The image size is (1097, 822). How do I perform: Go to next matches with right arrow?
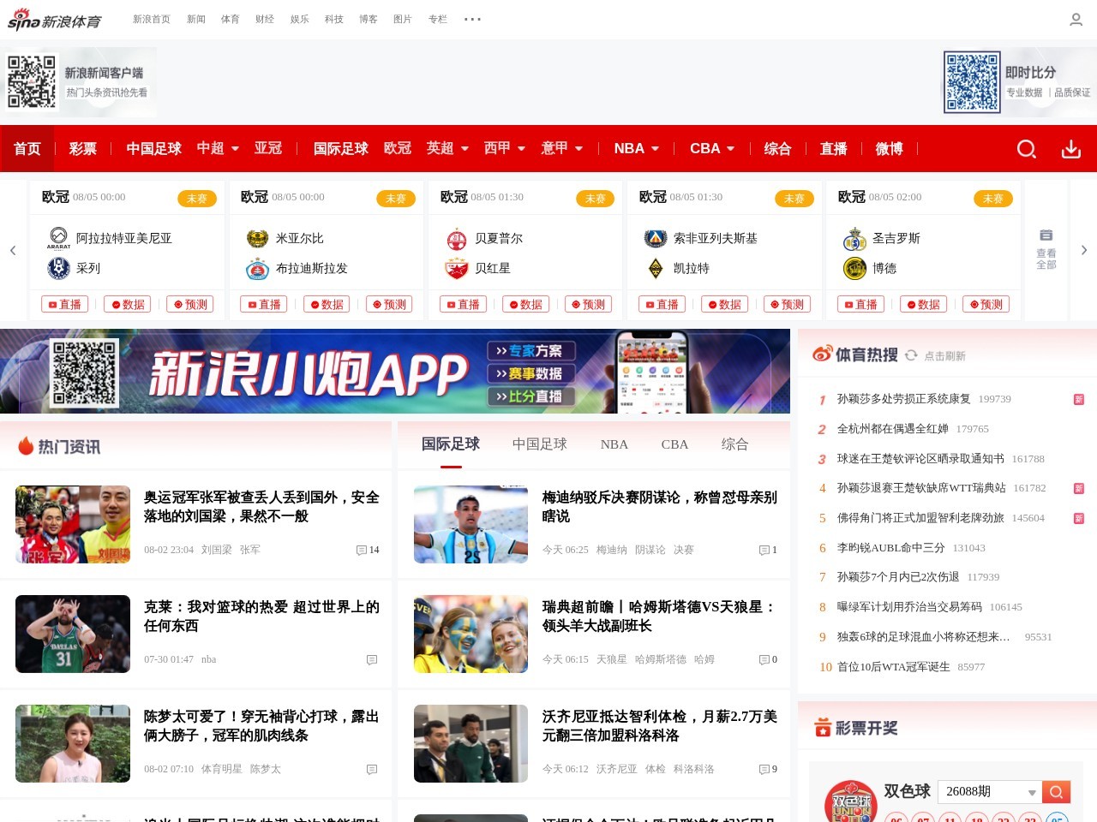[1084, 250]
